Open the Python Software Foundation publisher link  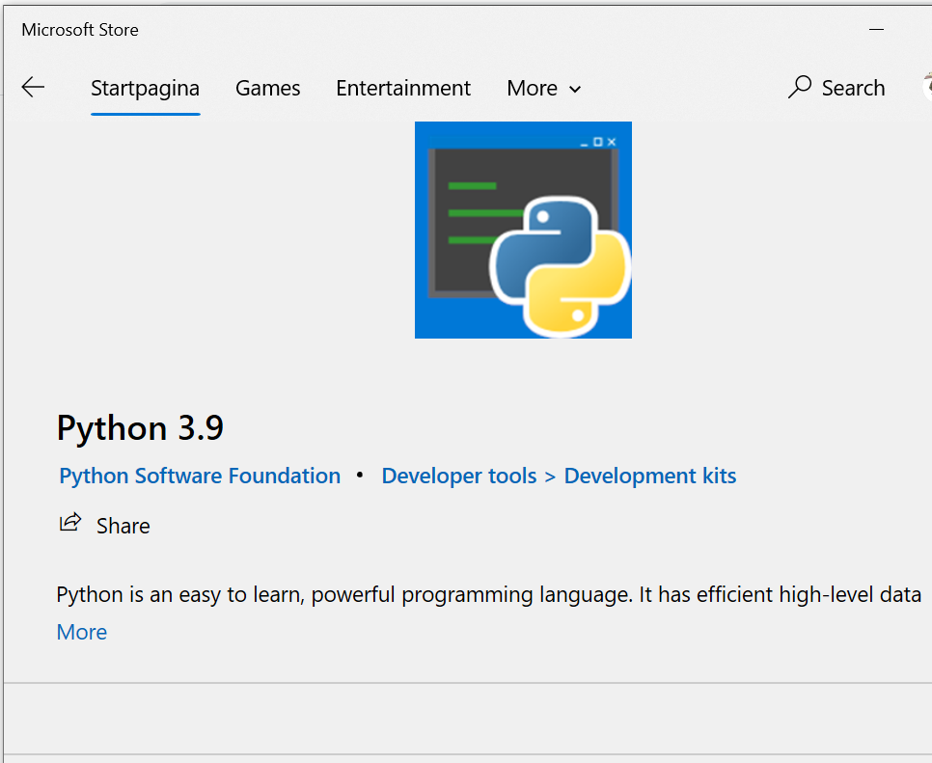(199, 476)
